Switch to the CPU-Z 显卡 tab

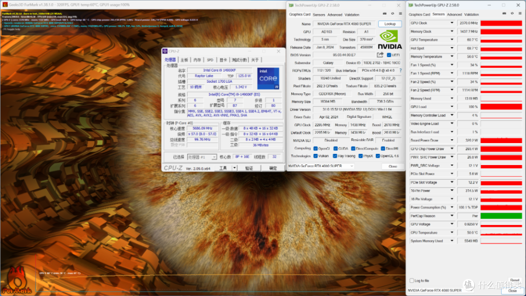[x=223, y=60]
